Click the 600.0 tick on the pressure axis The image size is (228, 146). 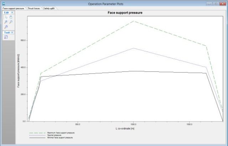(23, 40)
